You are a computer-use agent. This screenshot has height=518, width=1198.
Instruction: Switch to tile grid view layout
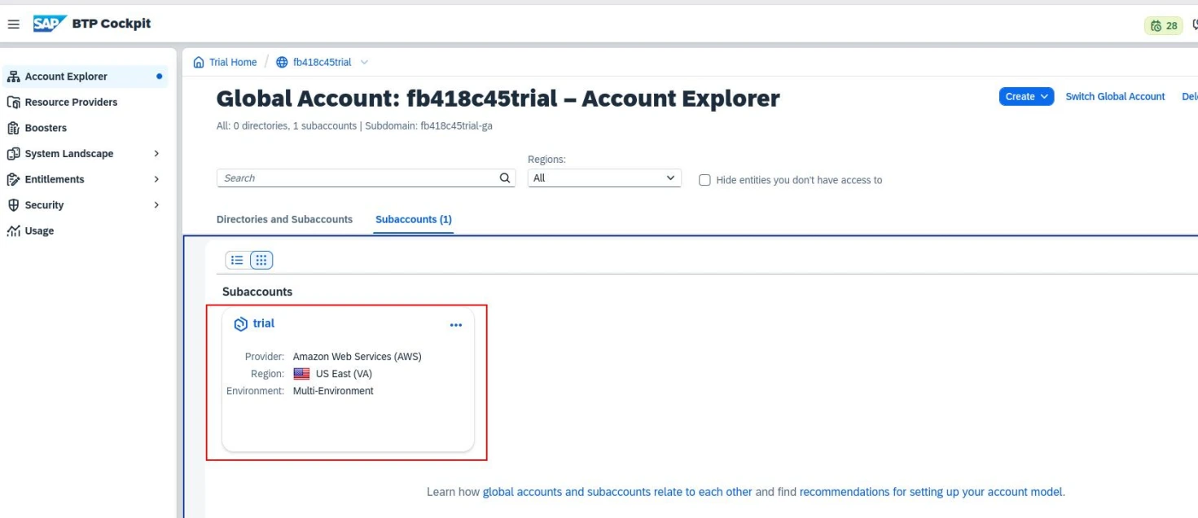261,260
